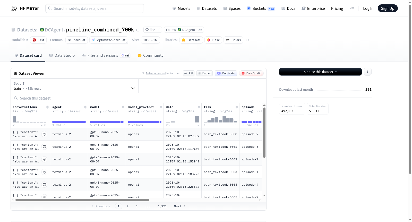Click the Dask library tag
The image size is (412, 222).
[213, 40]
